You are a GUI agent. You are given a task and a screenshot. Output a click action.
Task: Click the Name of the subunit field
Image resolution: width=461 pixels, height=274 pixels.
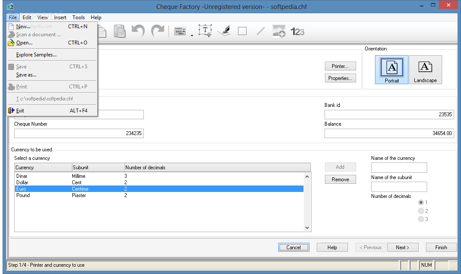(x=399, y=187)
